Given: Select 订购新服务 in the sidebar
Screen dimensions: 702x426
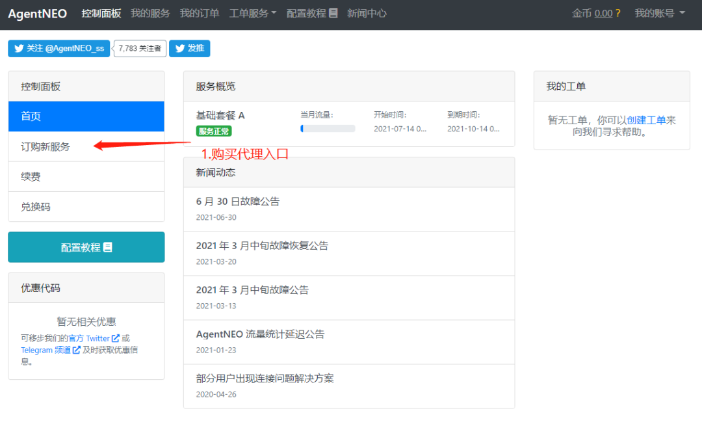Looking at the screenshot, I should [45, 146].
